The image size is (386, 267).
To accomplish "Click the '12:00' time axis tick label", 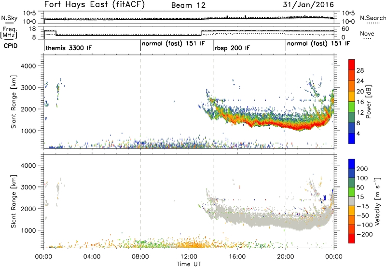I will pos(189,256).
